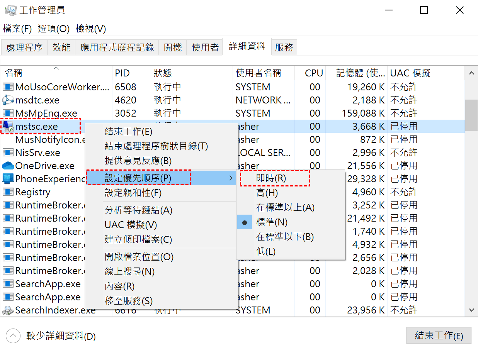
Task: Click the mstsc.exe remote desktop icon
Action: pyautogui.click(x=8, y=126)
